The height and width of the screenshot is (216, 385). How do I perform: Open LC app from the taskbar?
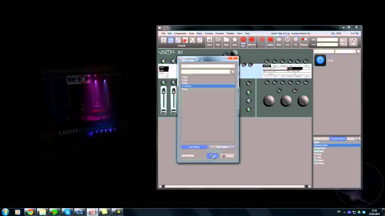point(80,212)
